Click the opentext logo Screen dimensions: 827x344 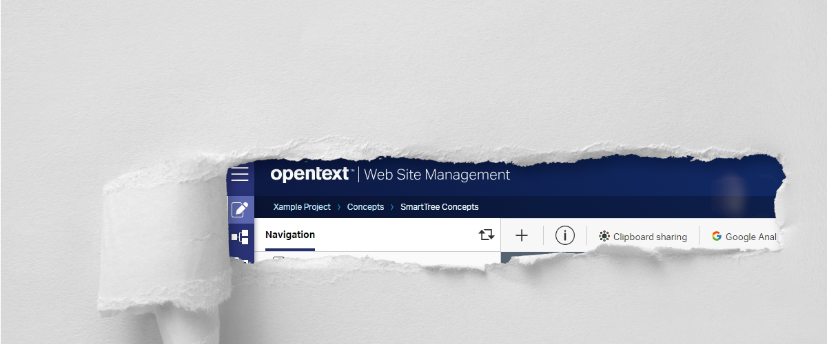tap(312, 175)
